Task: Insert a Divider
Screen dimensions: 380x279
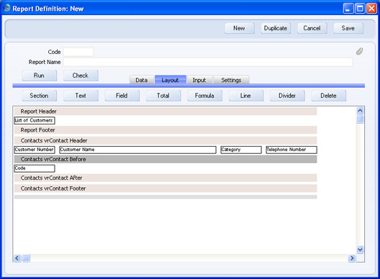Action: pyautogui.click(x=287, y=96)
